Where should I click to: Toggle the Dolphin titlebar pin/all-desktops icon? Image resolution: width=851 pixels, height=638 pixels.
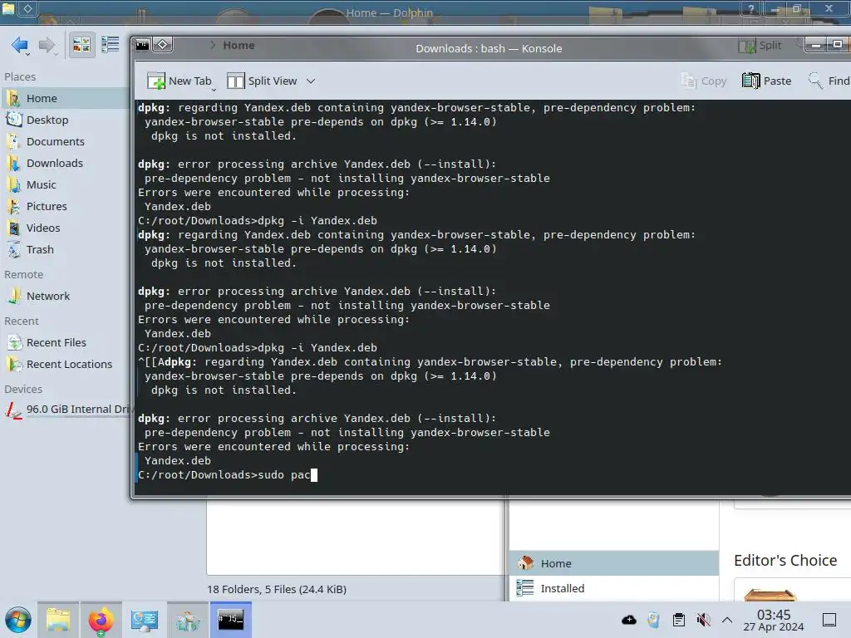point(27,8)
